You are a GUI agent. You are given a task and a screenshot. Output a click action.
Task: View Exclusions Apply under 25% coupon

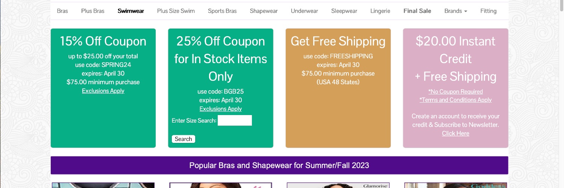pyautogui.click(x=221, y=109)
